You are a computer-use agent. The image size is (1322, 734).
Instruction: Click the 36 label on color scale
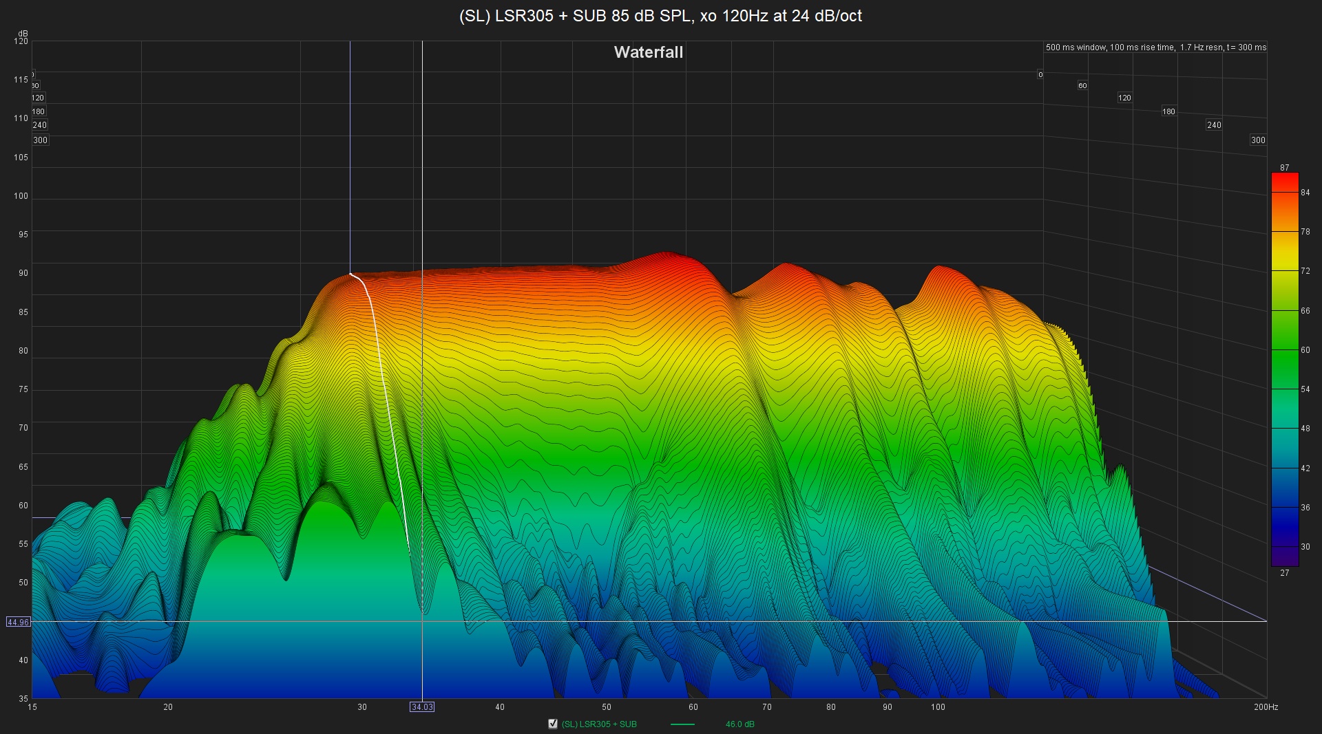pyautogui.click(x=1305, y=508)
